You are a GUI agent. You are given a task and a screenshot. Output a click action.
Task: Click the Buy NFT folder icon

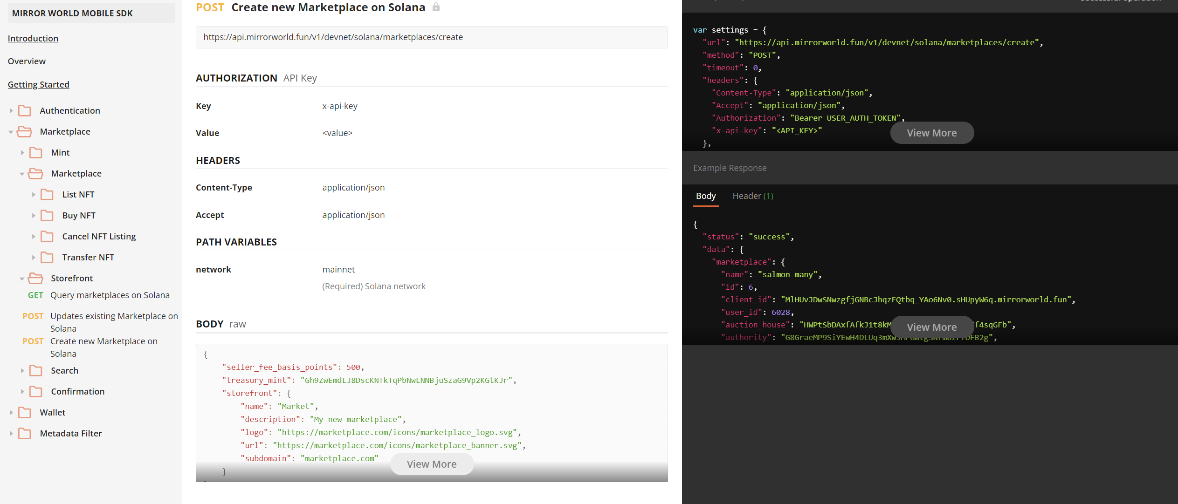coord(47,216)
